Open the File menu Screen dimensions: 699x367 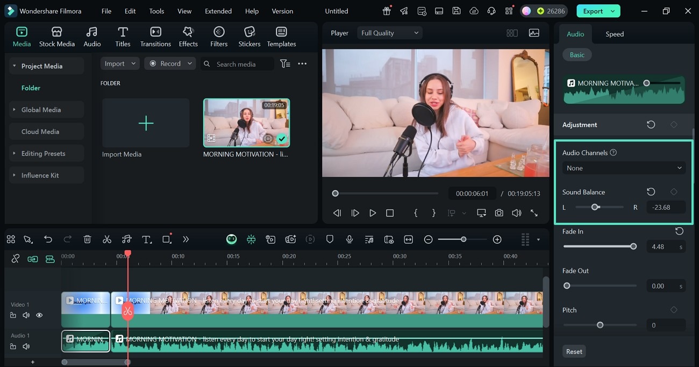106,11
